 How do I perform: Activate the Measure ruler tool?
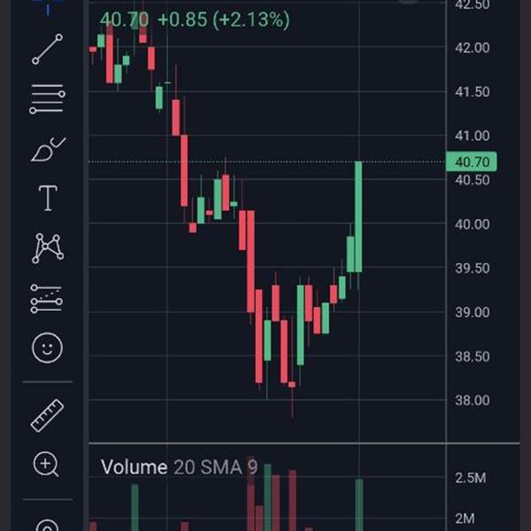tap(47, 416)
